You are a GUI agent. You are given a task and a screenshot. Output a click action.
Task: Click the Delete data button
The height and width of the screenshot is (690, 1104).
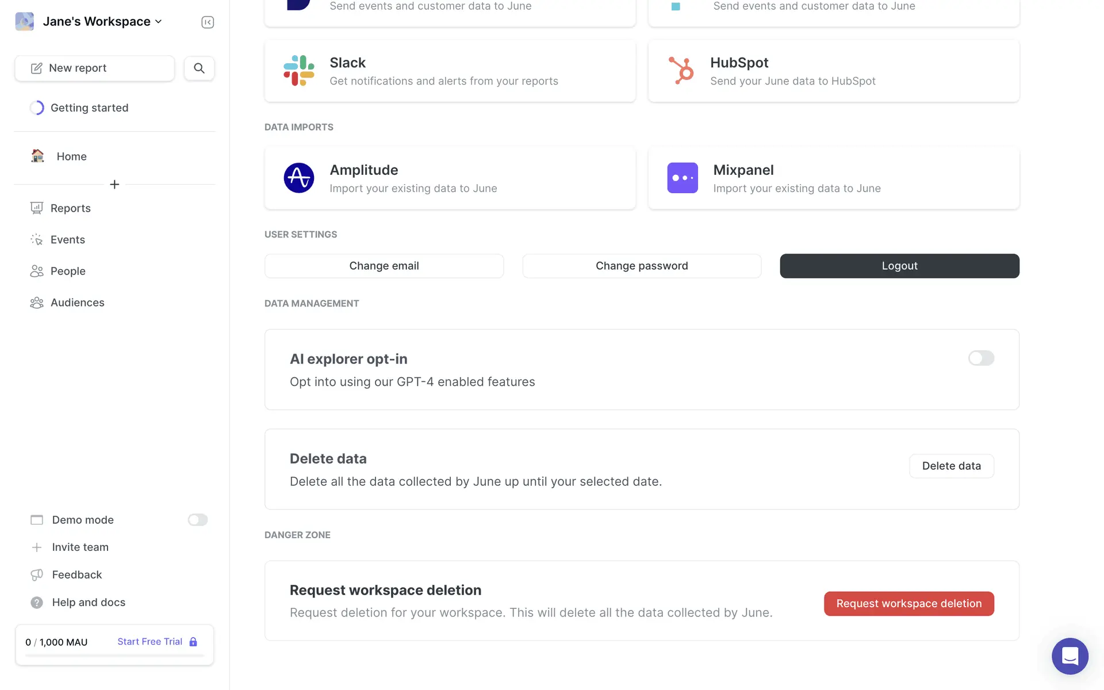pos(951,466)
